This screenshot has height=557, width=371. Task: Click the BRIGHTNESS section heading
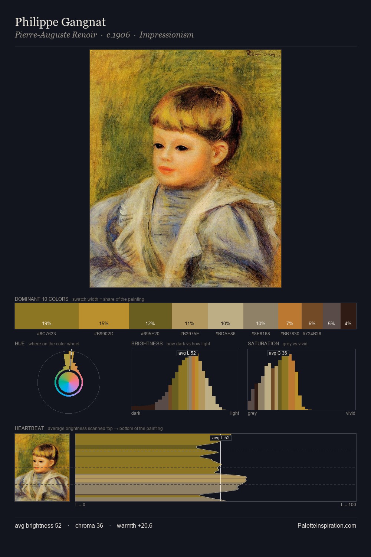coord(147,343)
